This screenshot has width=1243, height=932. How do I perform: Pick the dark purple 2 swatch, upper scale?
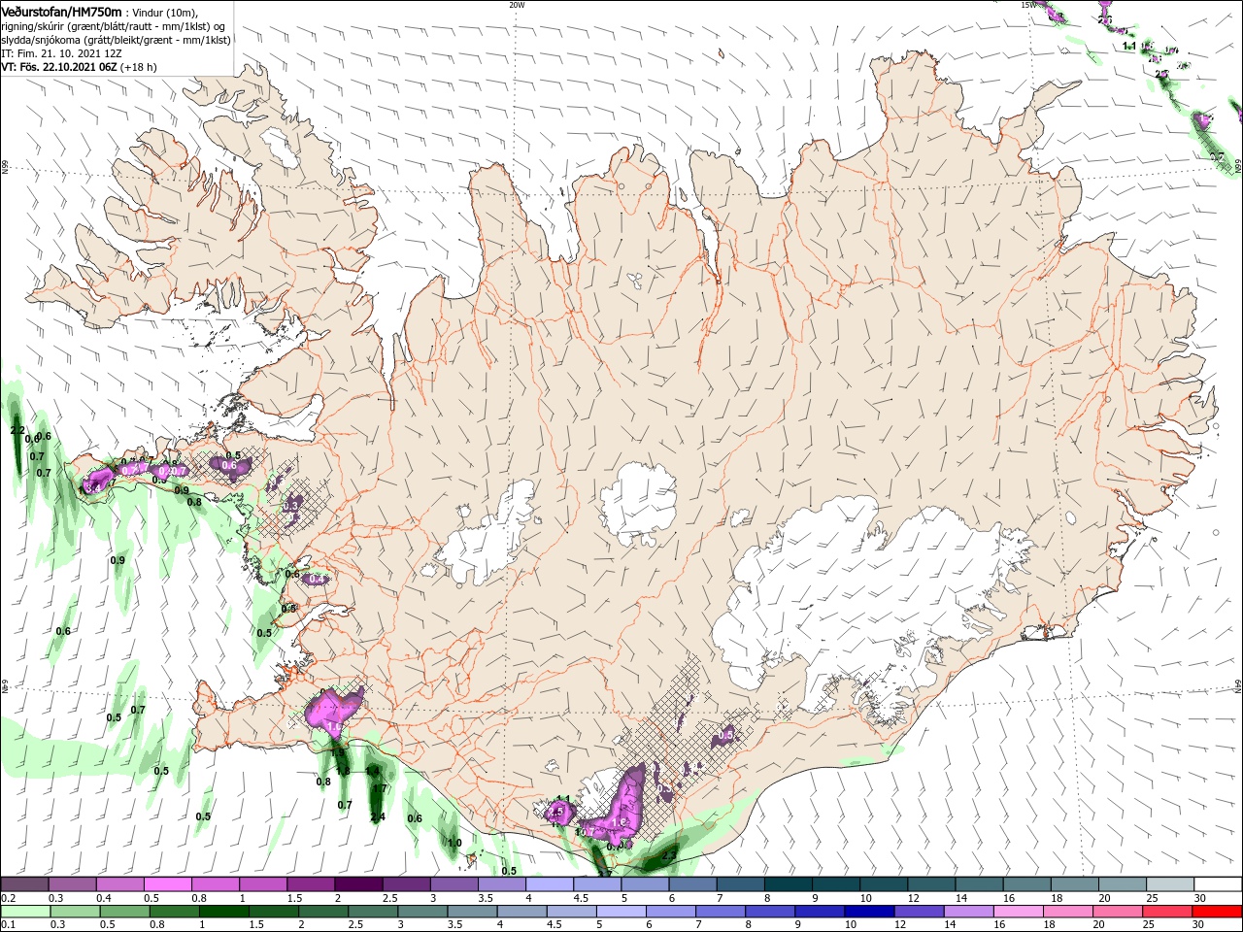[x=357, y=884]
